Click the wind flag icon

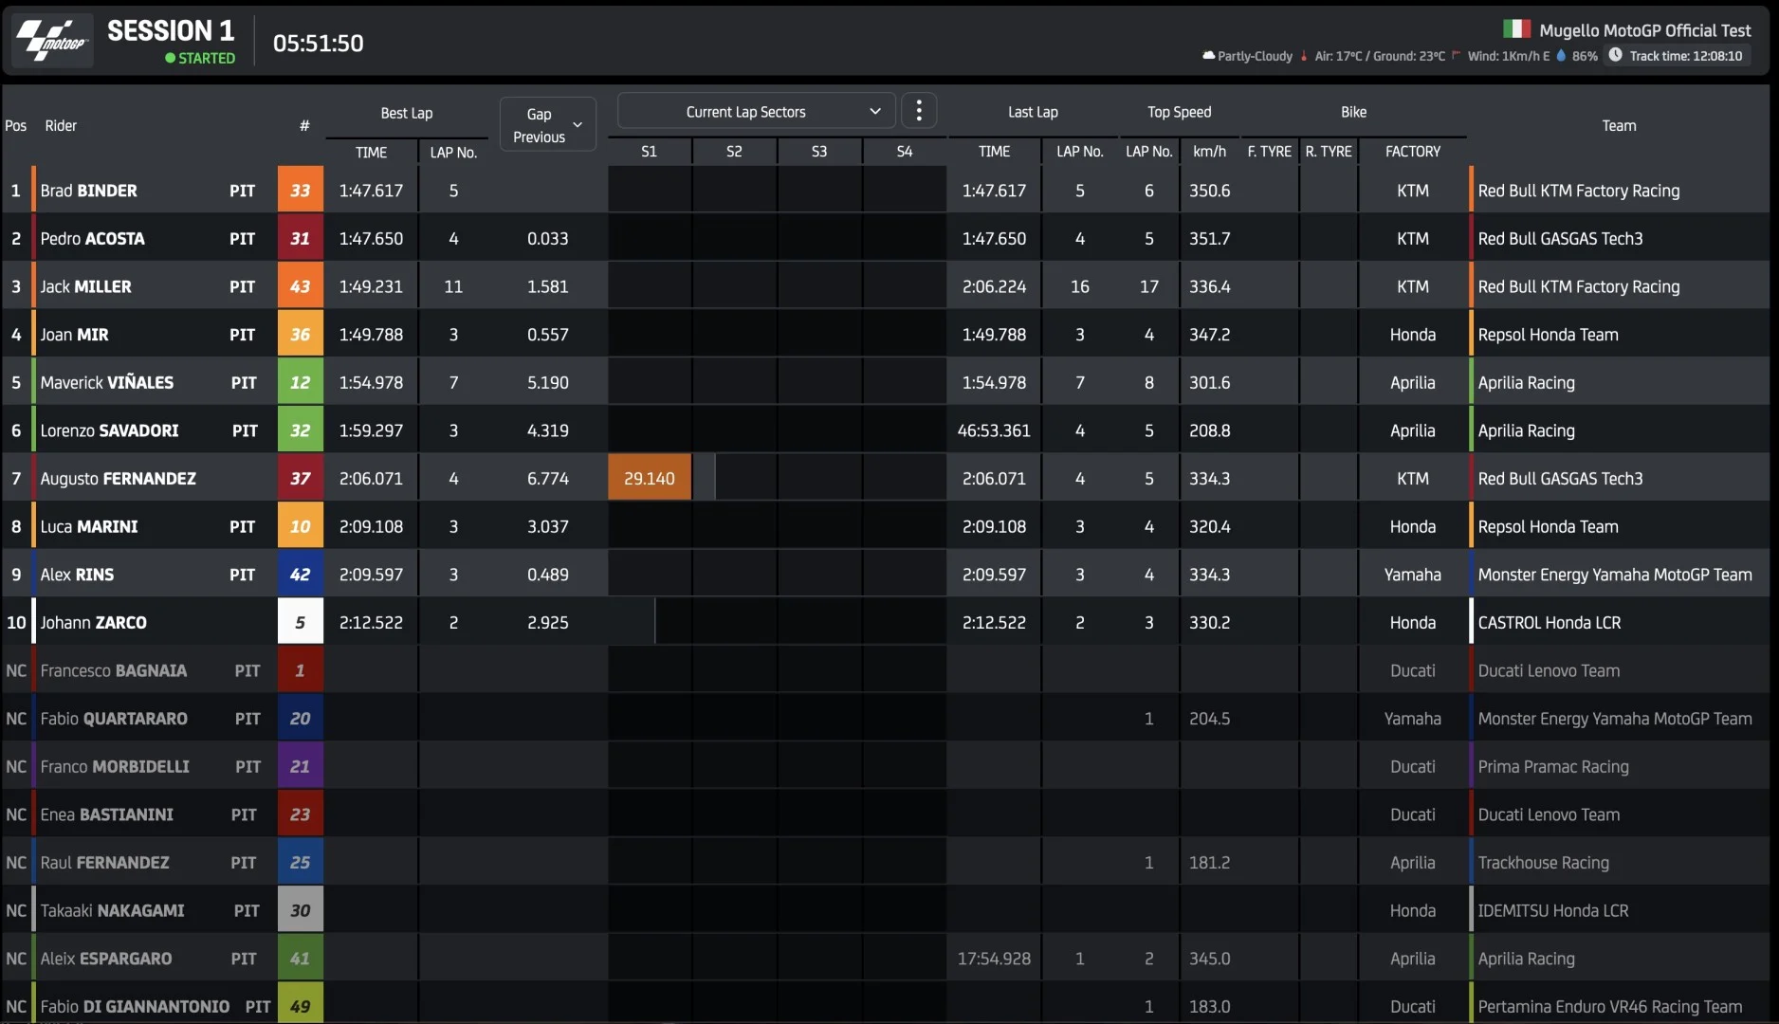tap(1456, 56)
